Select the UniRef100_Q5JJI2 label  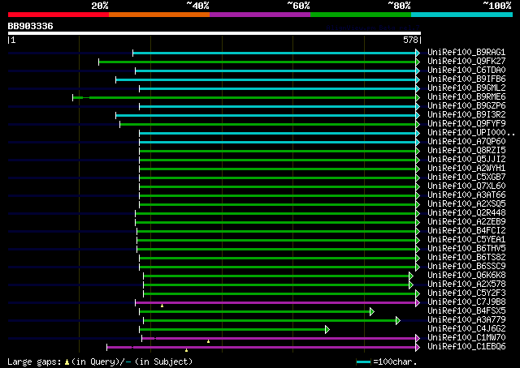pyautogui.click(x=466, y=160)
